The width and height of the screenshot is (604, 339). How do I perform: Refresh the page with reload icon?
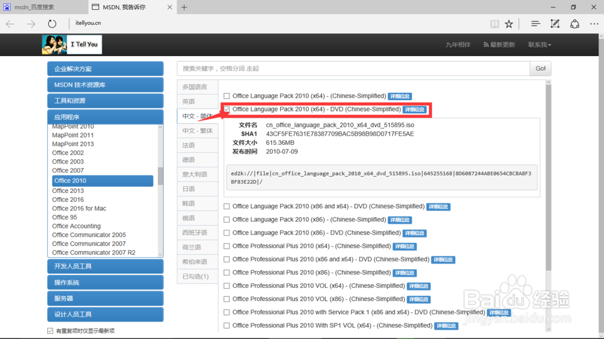(52, 24)
